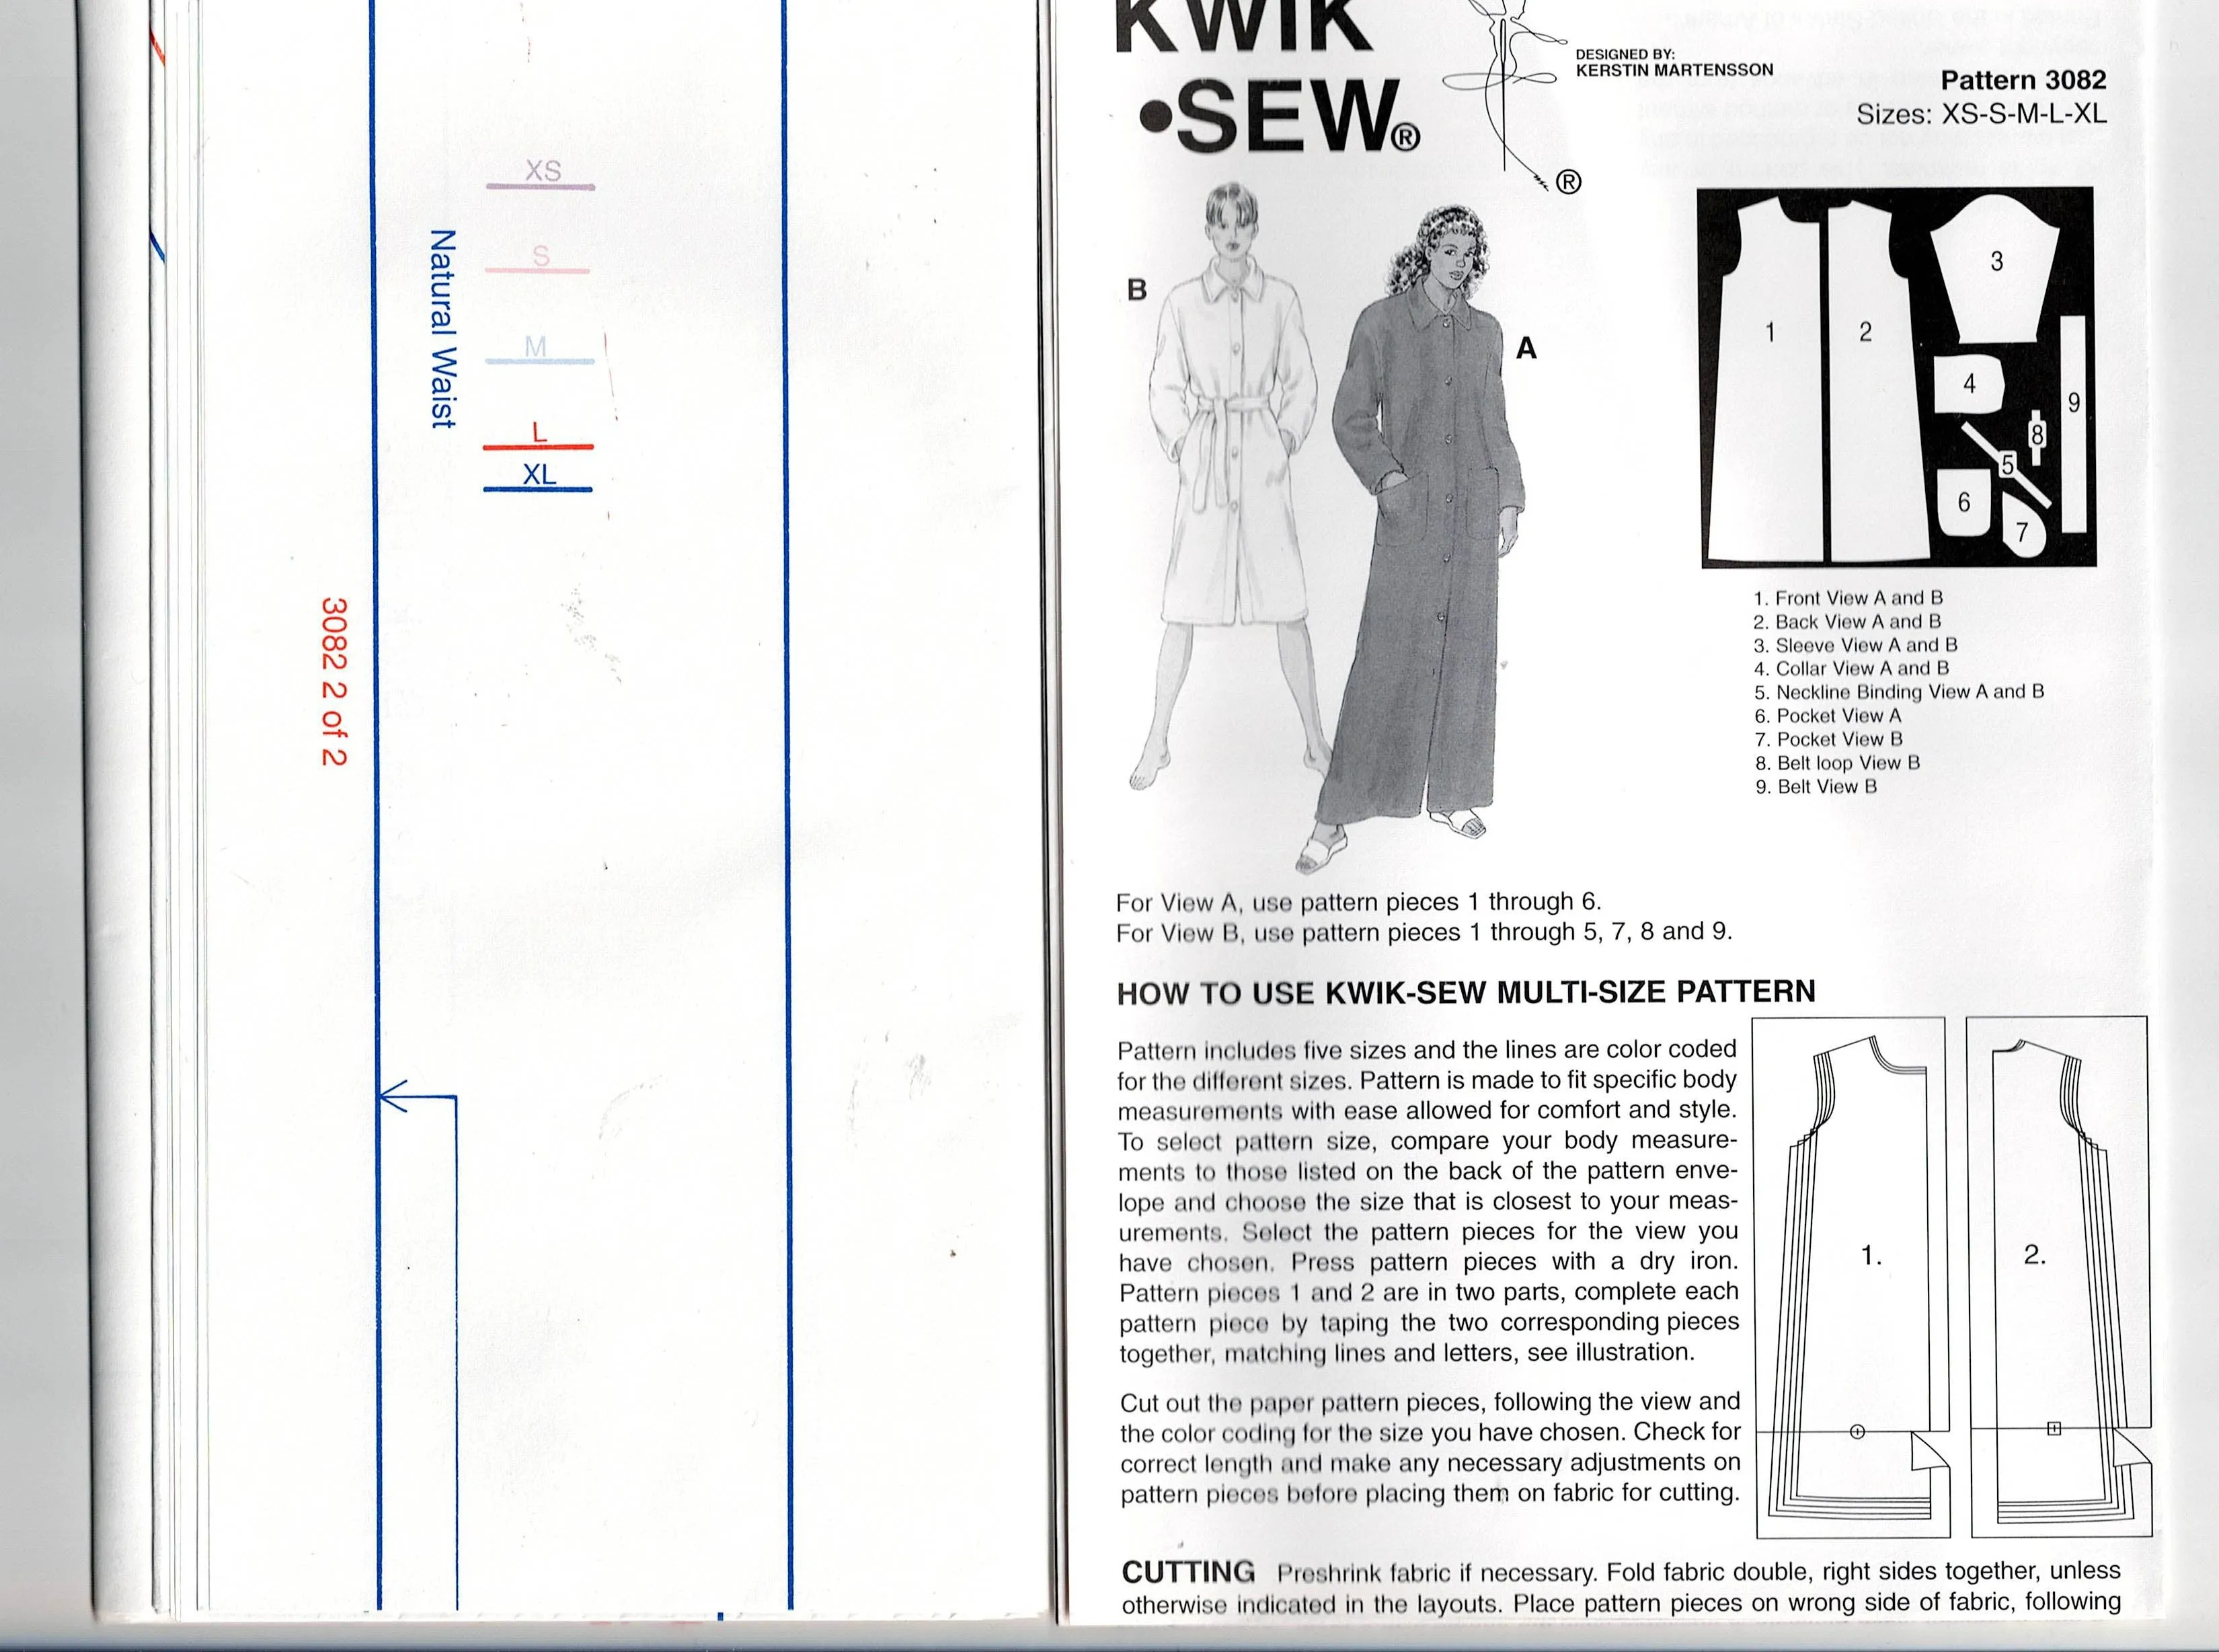This screenshot has width=2219, height=1652.
Task: Click 'For View B, use pattern pieces' line
Action: tap(1424, 932)
